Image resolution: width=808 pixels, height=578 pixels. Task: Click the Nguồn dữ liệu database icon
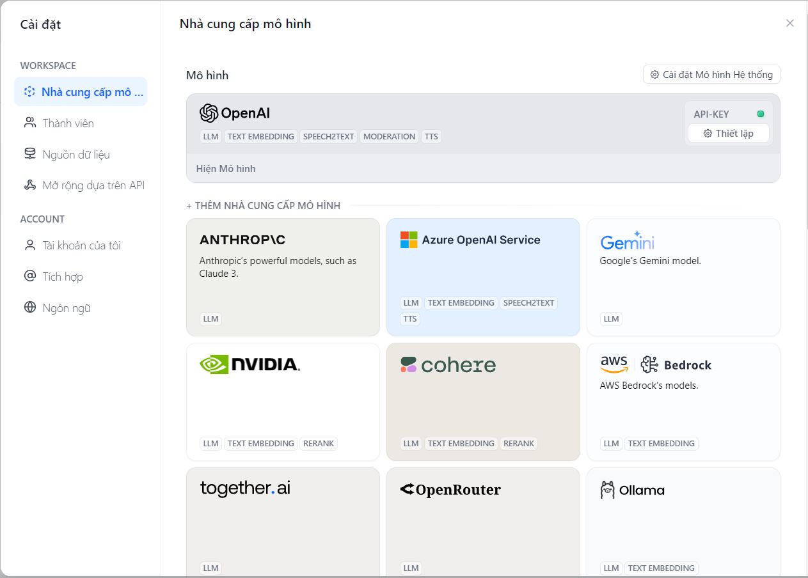pyautogui.click(x=29, y=154)
